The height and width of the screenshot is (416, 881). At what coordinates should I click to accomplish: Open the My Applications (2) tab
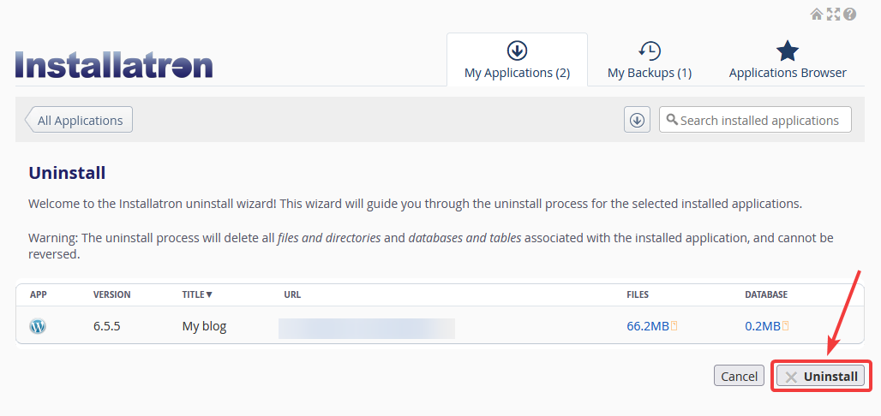pos(517,60)
